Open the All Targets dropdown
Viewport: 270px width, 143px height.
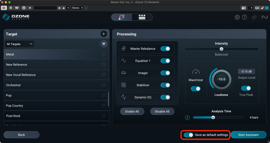pyautogui.click(x=20, y=44)
